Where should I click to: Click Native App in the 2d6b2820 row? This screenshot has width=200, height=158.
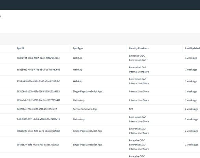click(x=79, y=119)
